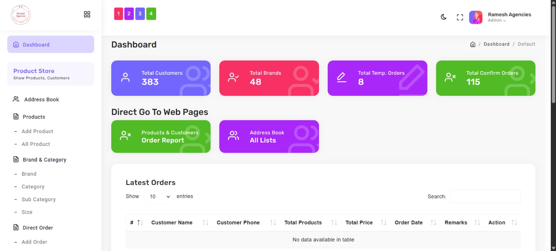The image size is (556, 251).
Task: Collapse the Products menu section
Action: pyautogui.click(x=34, y=117)
